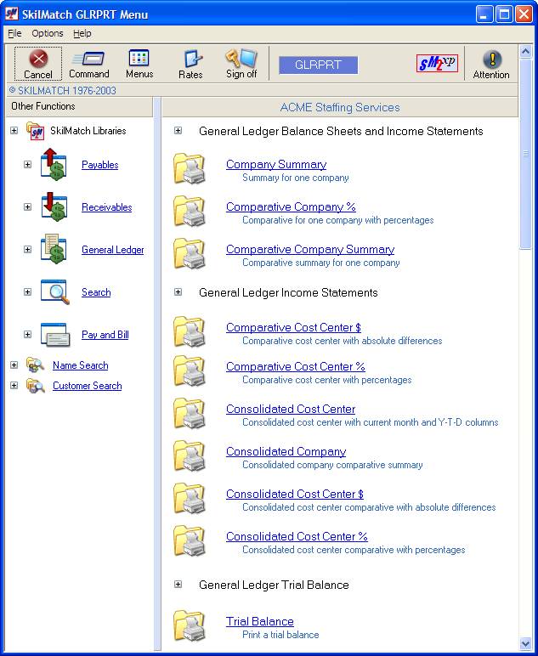The image size is (538, 656).
Task: Expand General Ledger Income Statements section
Action: pyautogui.click(x=178, y=292)
